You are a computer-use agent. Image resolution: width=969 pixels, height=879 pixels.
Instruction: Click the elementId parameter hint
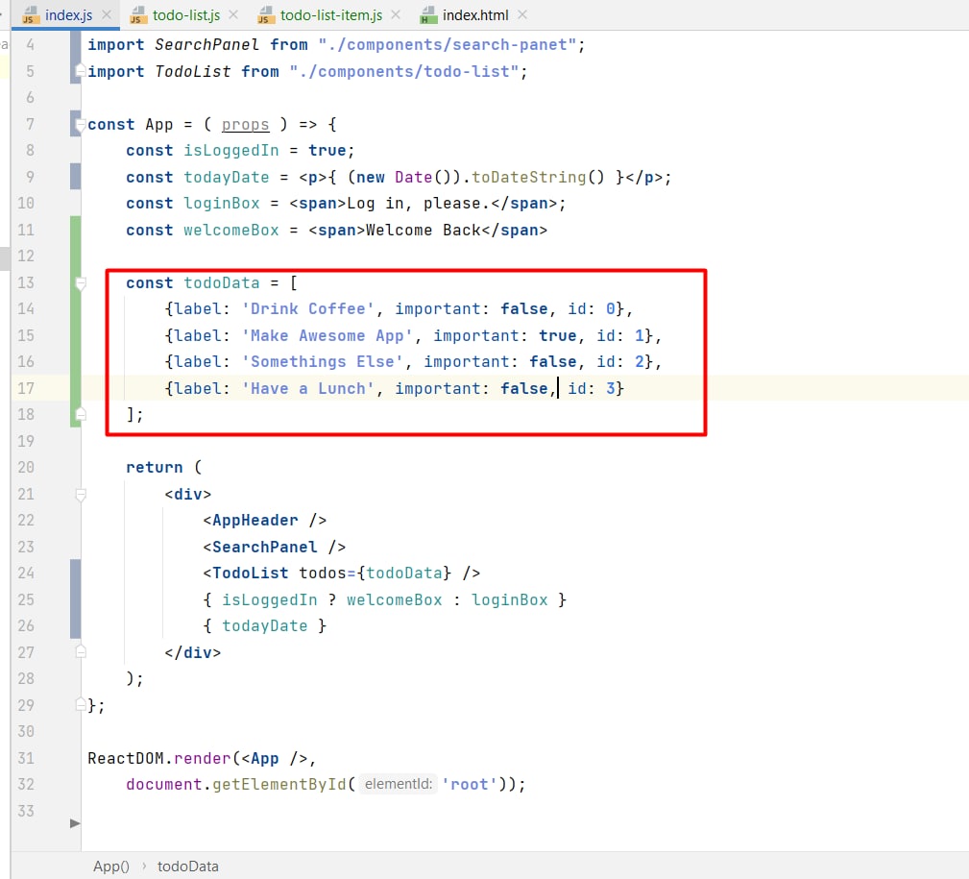point(398,784)
